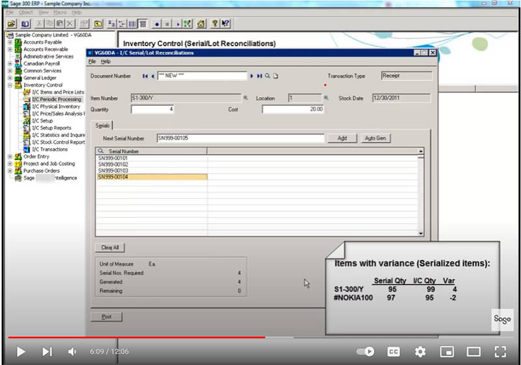Expand Purchase Orders tree node
Image resolution: width=521 pixels, height=365 pixels.
(x=10, y=170)
